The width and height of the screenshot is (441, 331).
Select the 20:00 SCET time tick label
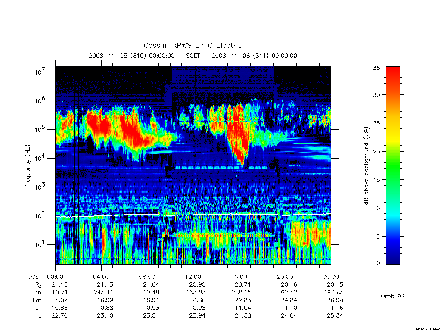pos(285,277)
